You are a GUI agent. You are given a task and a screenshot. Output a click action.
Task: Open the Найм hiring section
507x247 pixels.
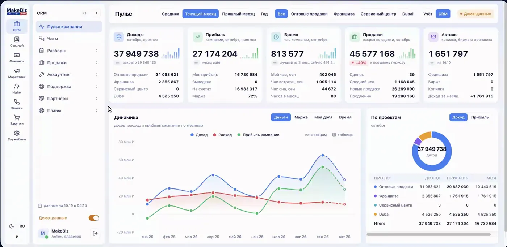pyautogui.click(x=17, y=89)
